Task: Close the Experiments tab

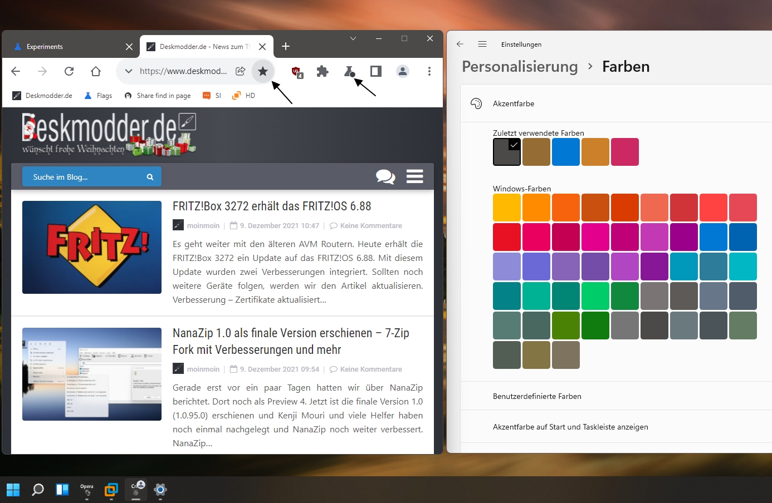Action: pyautogui.click(x=129, y=47)
